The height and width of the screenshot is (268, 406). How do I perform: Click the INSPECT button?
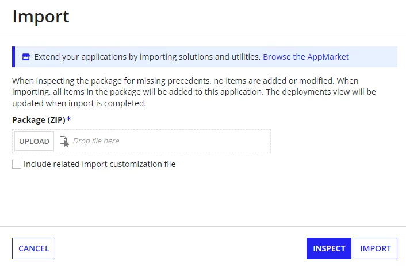point(329,248)
